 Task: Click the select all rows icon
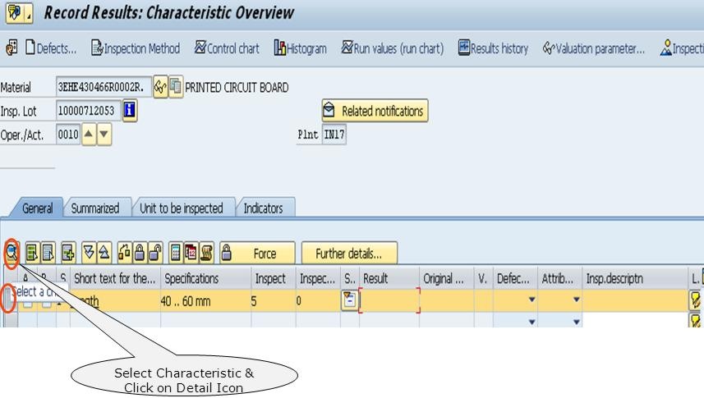pos(31,254)
